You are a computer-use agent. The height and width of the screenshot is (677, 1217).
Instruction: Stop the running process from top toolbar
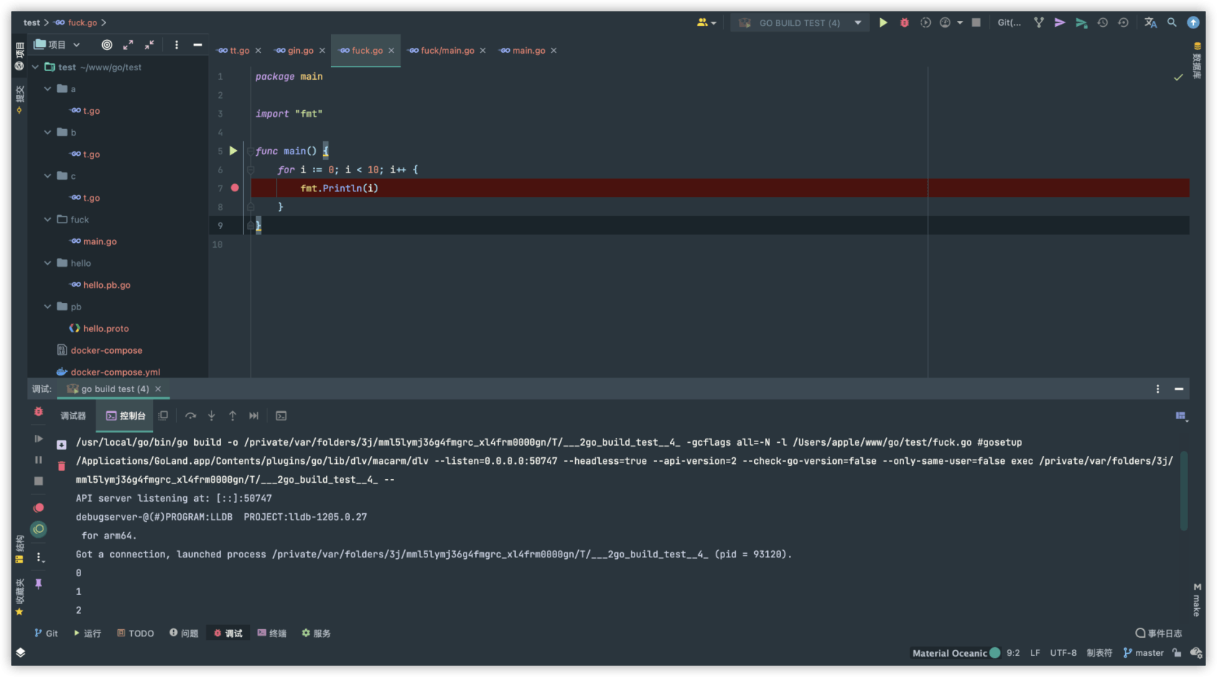point(976,22)
